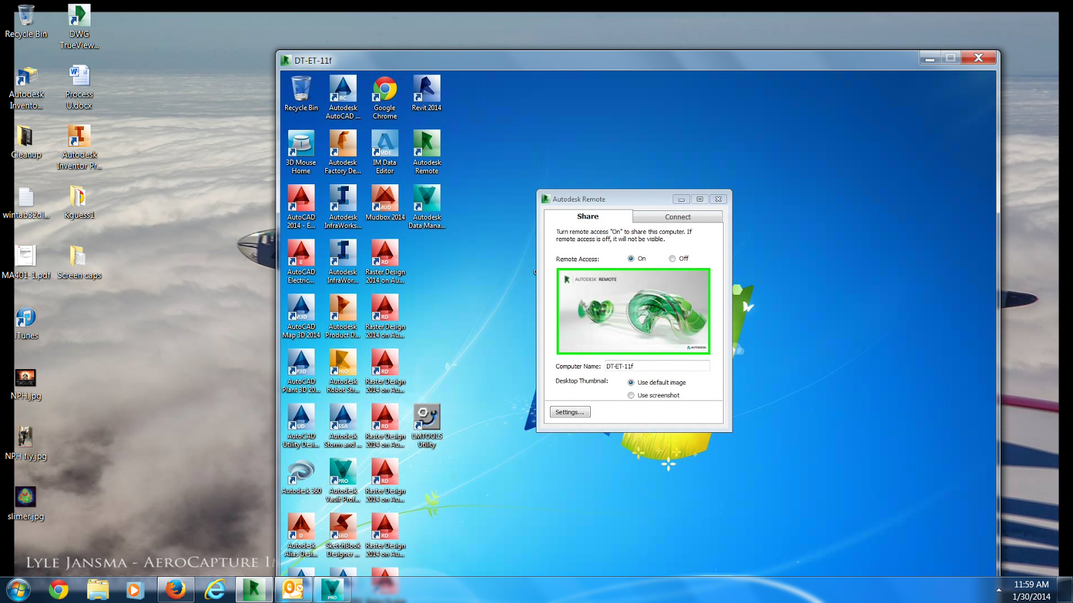Image resolution: width=1073 pixels, height=603 pixels.
Task: Select the wintab32.dl... file icon
Action: [x=26, y=202]
